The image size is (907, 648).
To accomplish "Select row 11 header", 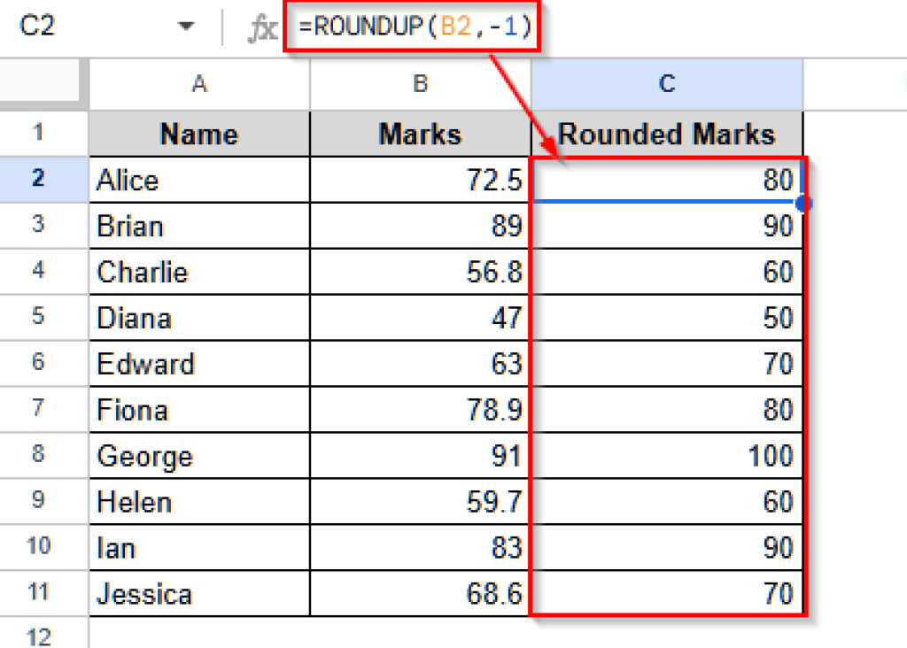I will [x=38, y=593].
